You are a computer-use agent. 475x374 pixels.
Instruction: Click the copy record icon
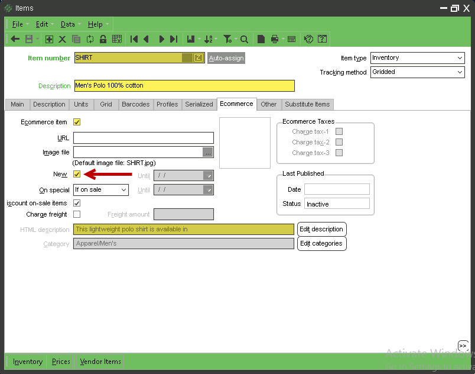[x=76, y=39]
